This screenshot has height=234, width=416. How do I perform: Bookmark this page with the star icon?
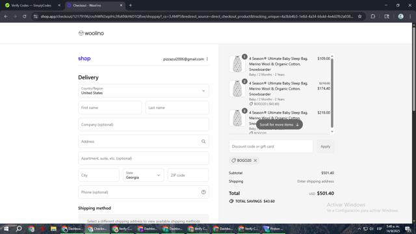tap(359, 16)
